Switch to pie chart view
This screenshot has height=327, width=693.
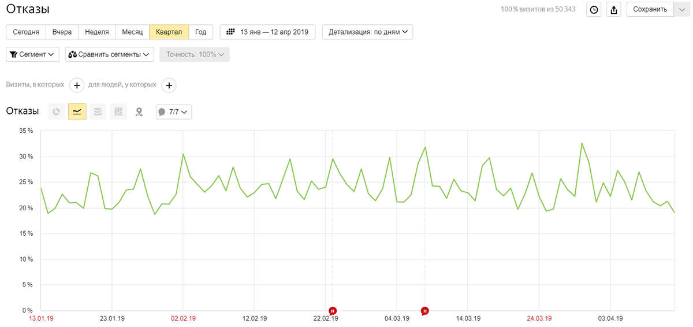[x=56, y=112]
